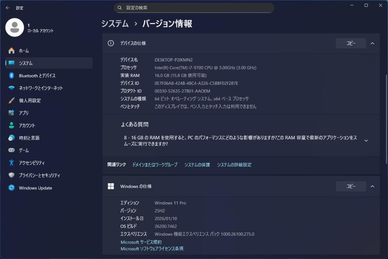388x259 pixels.
Task: Collapse the Windows の仕様 section chevron
Action: click(372, 186)
